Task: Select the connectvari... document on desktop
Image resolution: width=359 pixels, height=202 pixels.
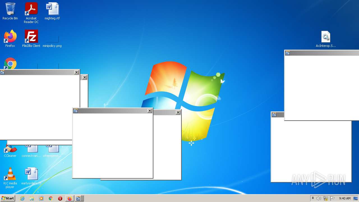Action: tap(31, 151)
